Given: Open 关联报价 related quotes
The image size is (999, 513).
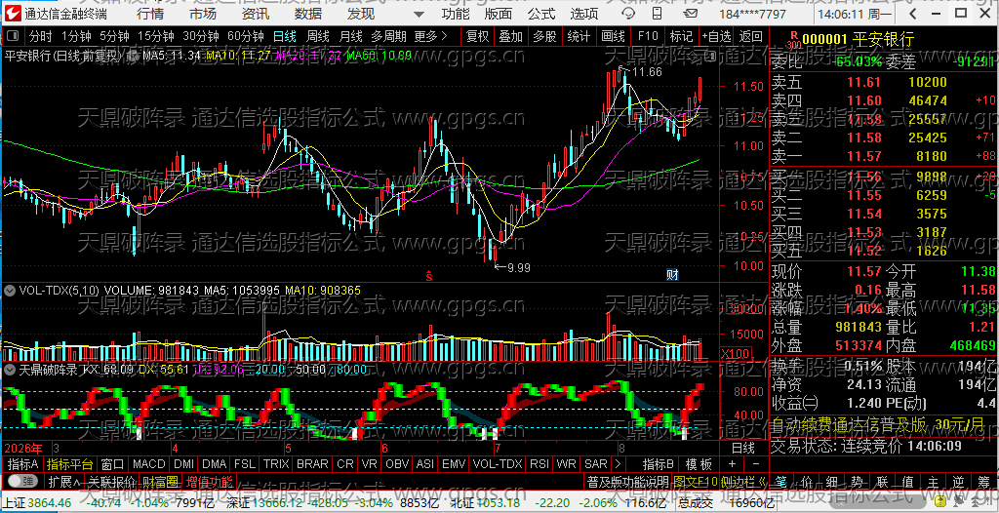Looking at the screenshot, I should 112,481.
